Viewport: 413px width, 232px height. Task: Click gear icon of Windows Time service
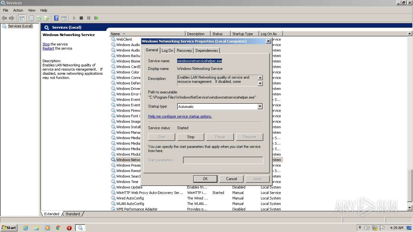click(x=113, y=181)
